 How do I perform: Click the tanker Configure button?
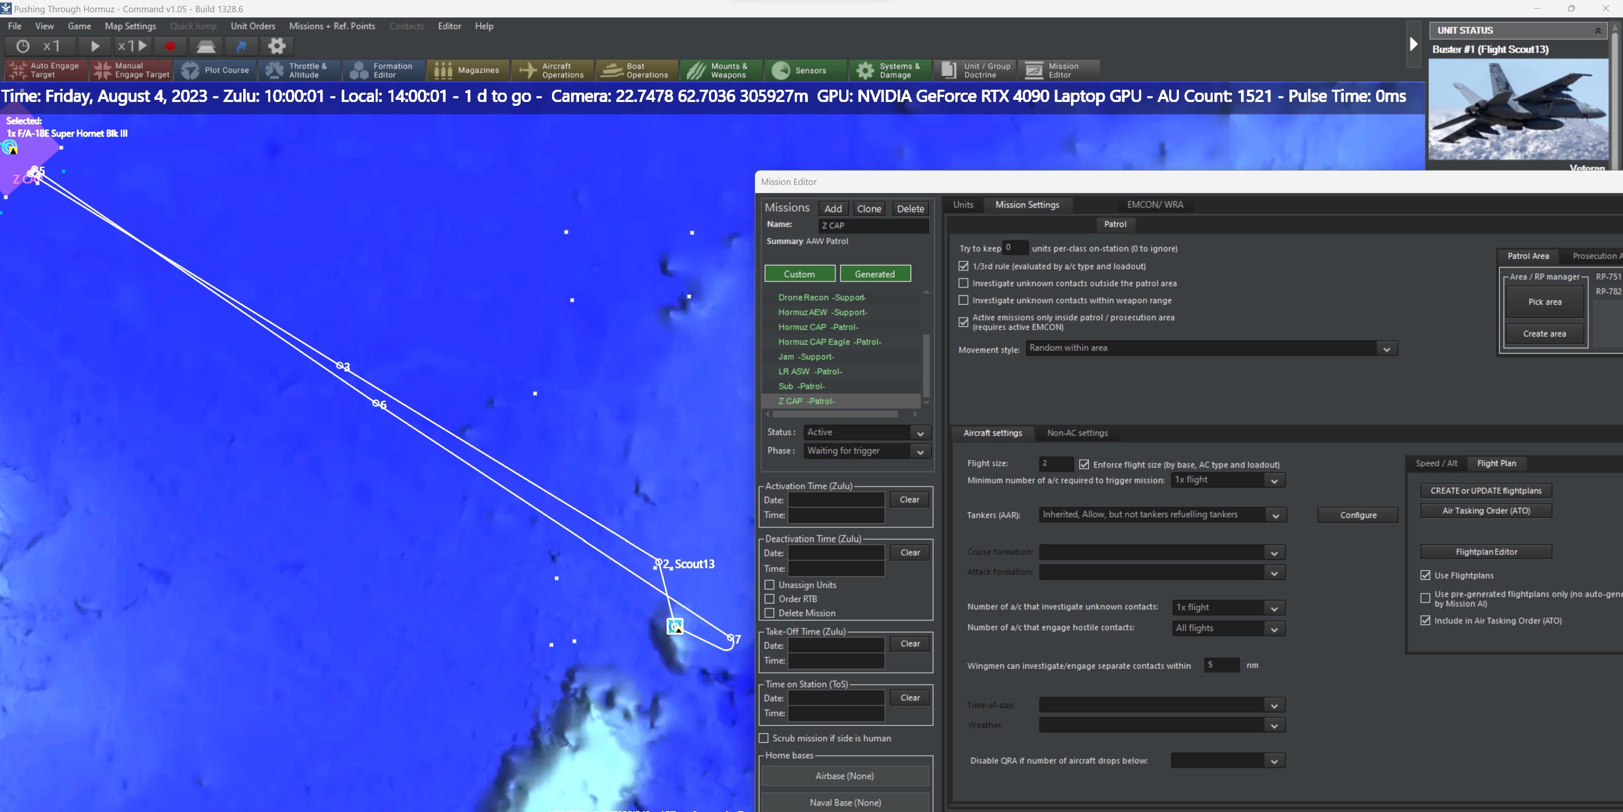[1358, 515]
